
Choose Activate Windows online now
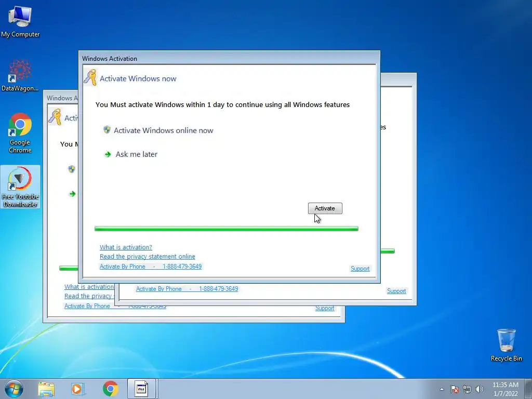[x=163, y=130]
